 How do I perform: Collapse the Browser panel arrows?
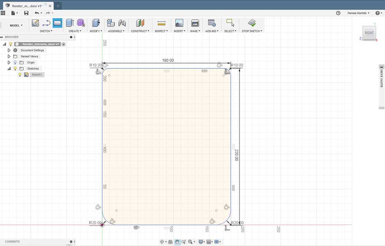coord(2,37)
